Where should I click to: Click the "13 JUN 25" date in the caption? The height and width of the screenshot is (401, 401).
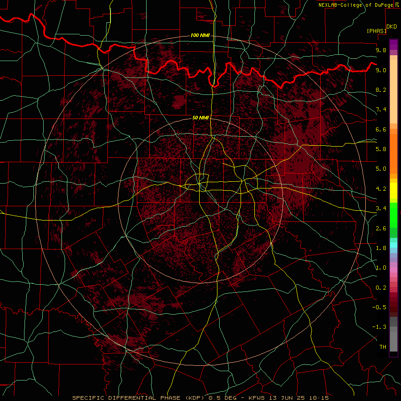[286, 398]
